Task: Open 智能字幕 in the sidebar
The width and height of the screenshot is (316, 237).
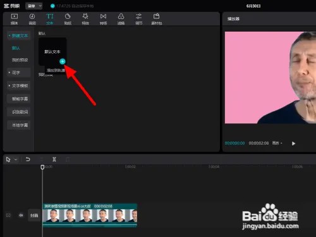Action: click(18, 99)
